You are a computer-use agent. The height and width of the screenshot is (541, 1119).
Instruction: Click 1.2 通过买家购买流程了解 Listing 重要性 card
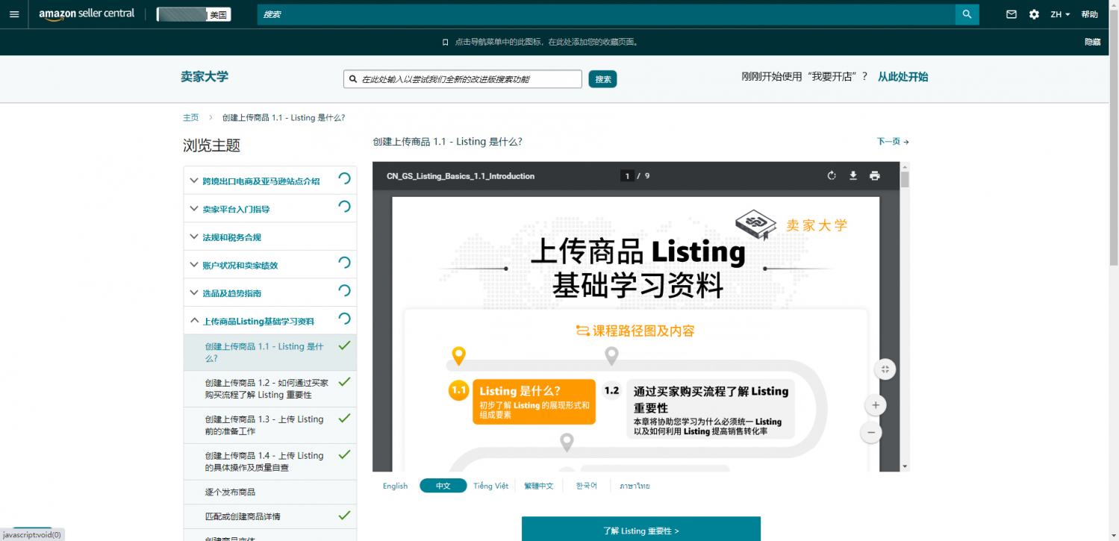(710, 410)
